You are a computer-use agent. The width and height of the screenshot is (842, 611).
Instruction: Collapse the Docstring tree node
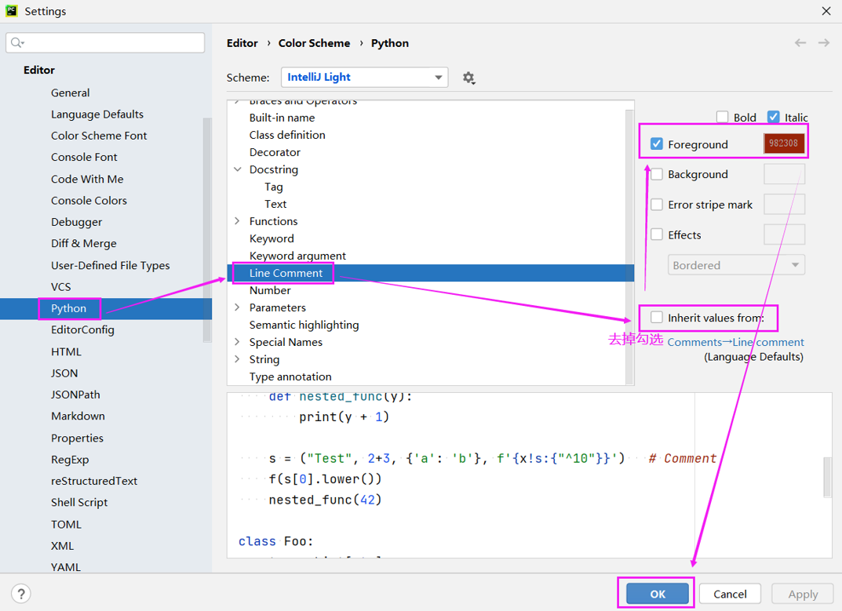click(238, 169)
